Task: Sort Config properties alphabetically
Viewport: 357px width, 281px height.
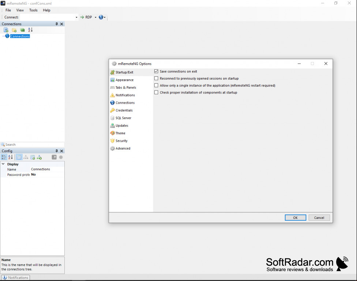Action: click(x=11, y=157)
